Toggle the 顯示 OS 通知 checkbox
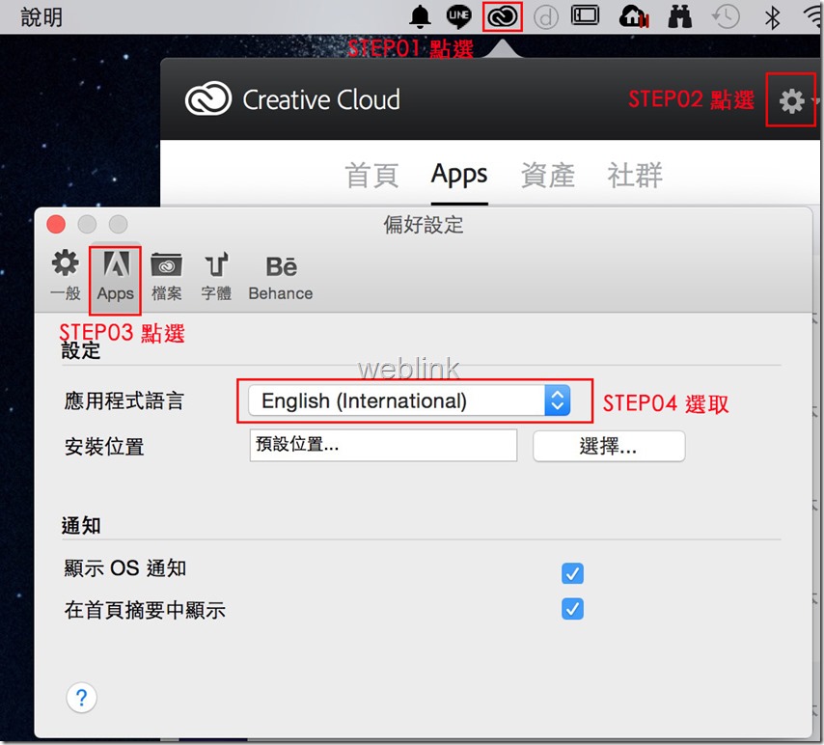 [x=572, y=573]
